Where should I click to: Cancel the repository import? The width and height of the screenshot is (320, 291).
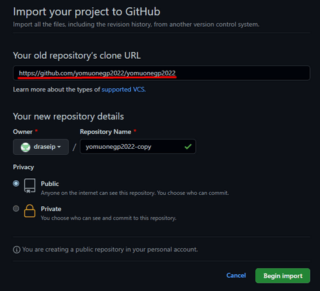click(x=236, y=276)
